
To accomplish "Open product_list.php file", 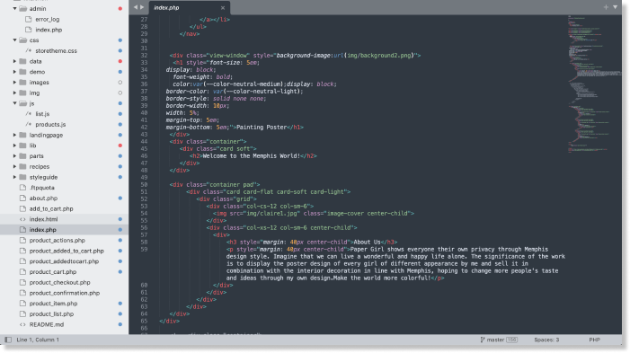I will point(51,314).
